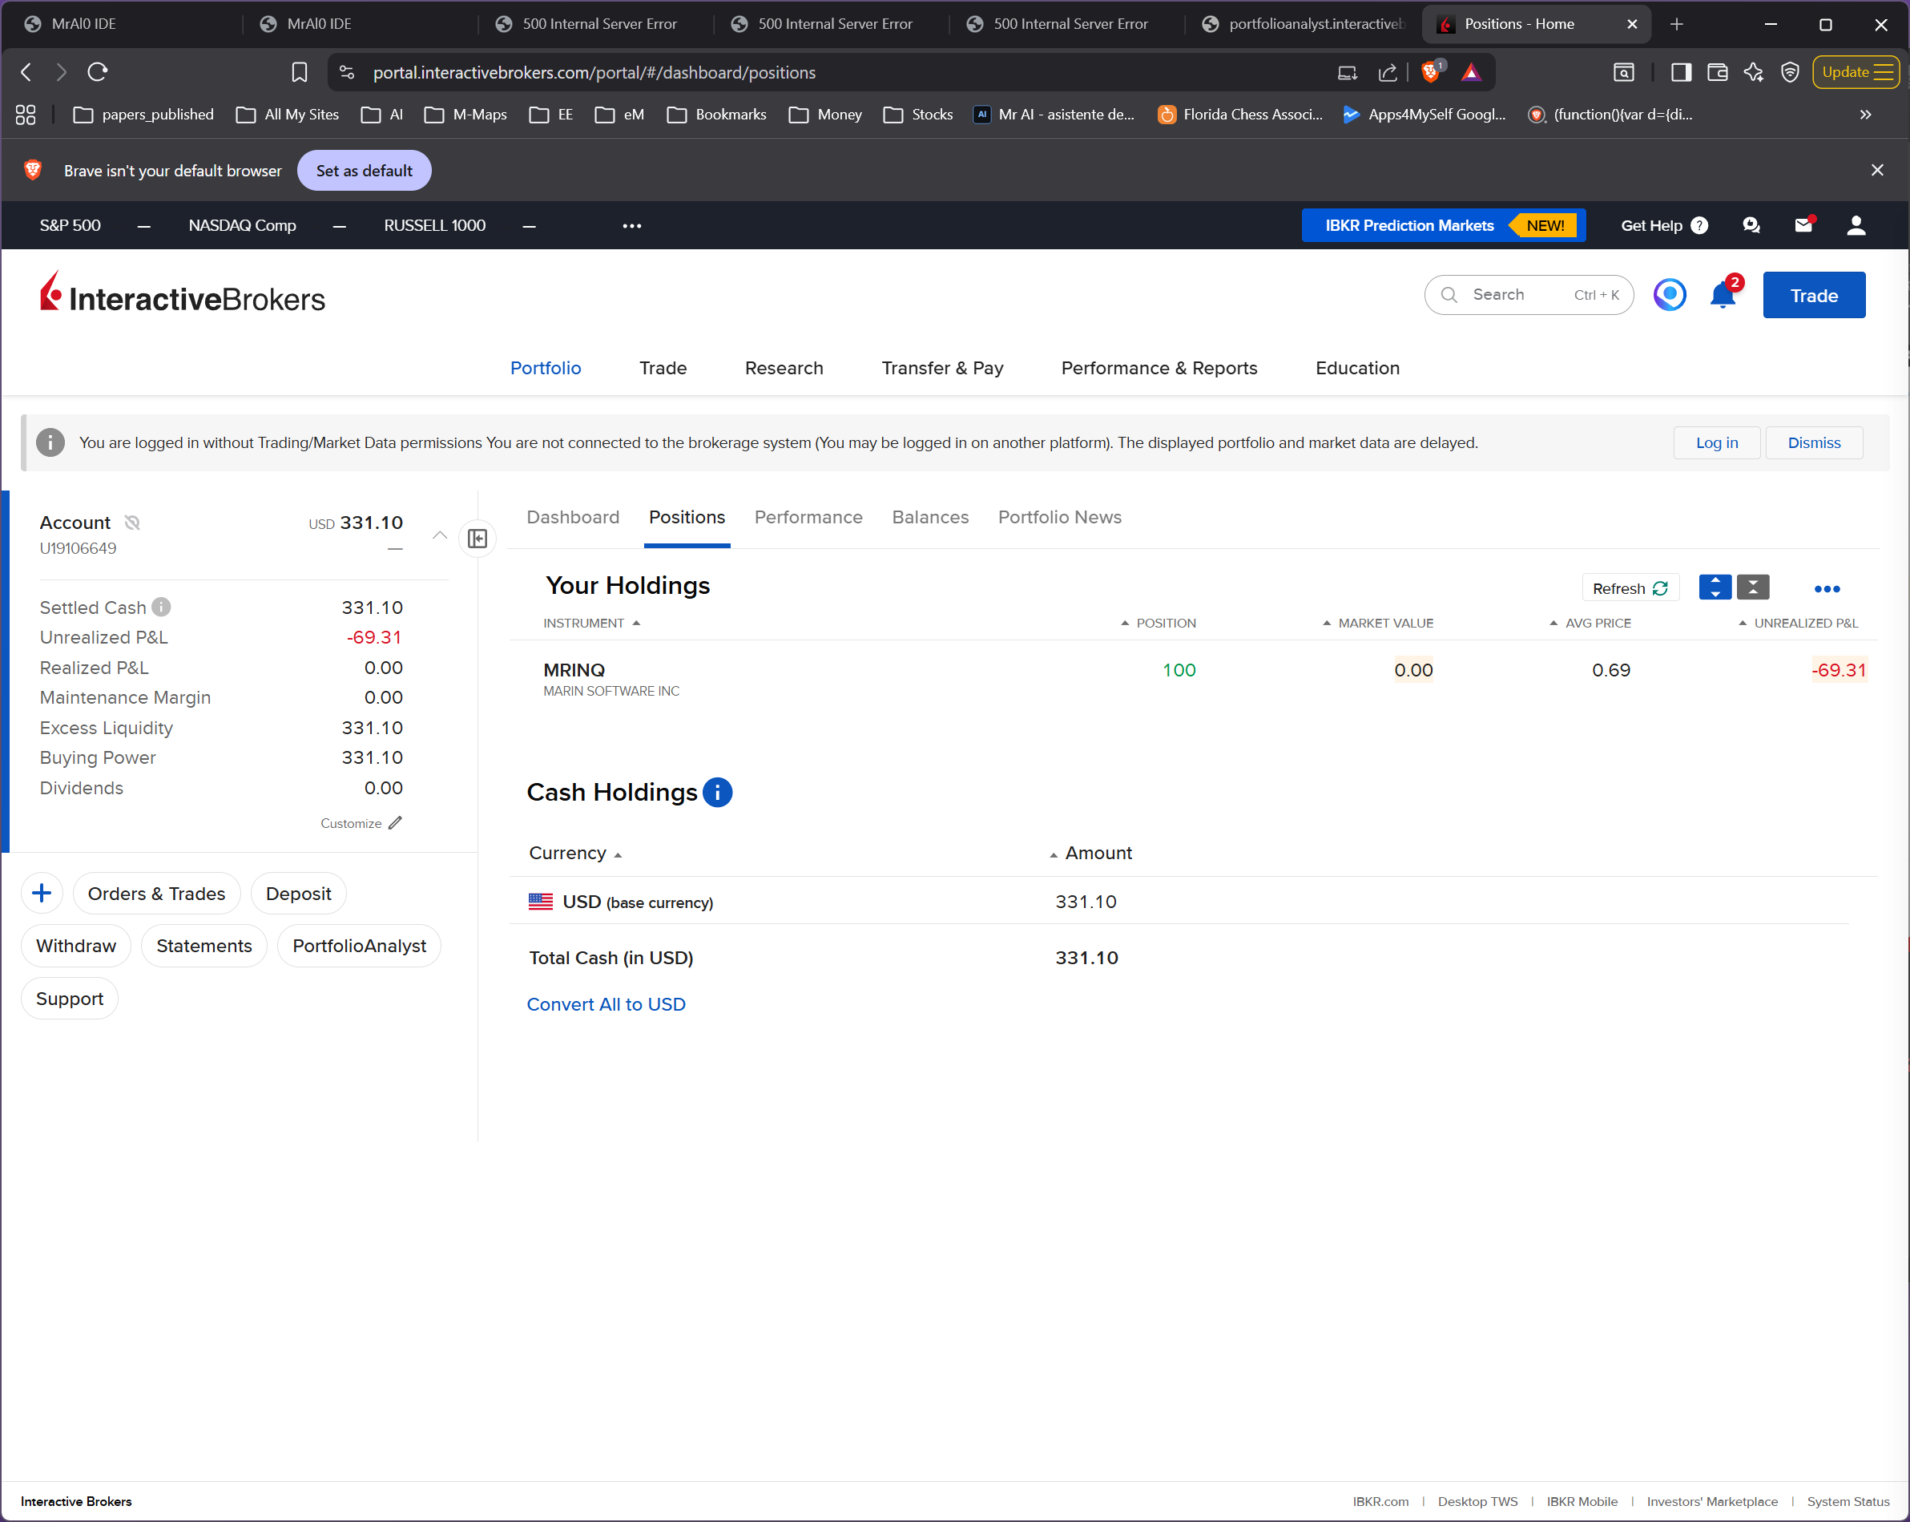The height and width of the screenshot is (1522, 1910).
Task: Collapse the account sidebar panel icon
Action: click(x=477, y=539)
